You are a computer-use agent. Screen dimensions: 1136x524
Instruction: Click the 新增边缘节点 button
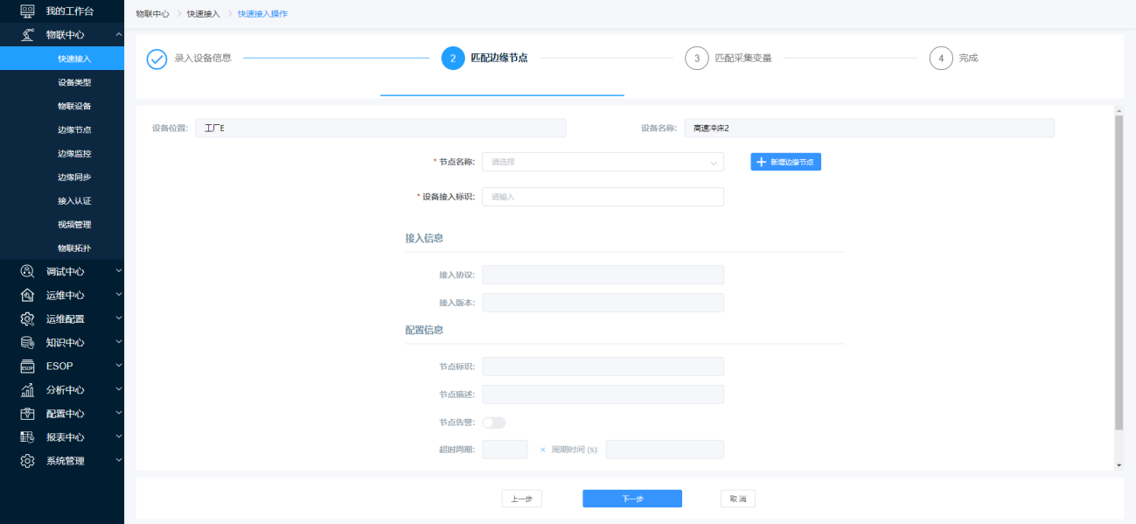point(785,162)
